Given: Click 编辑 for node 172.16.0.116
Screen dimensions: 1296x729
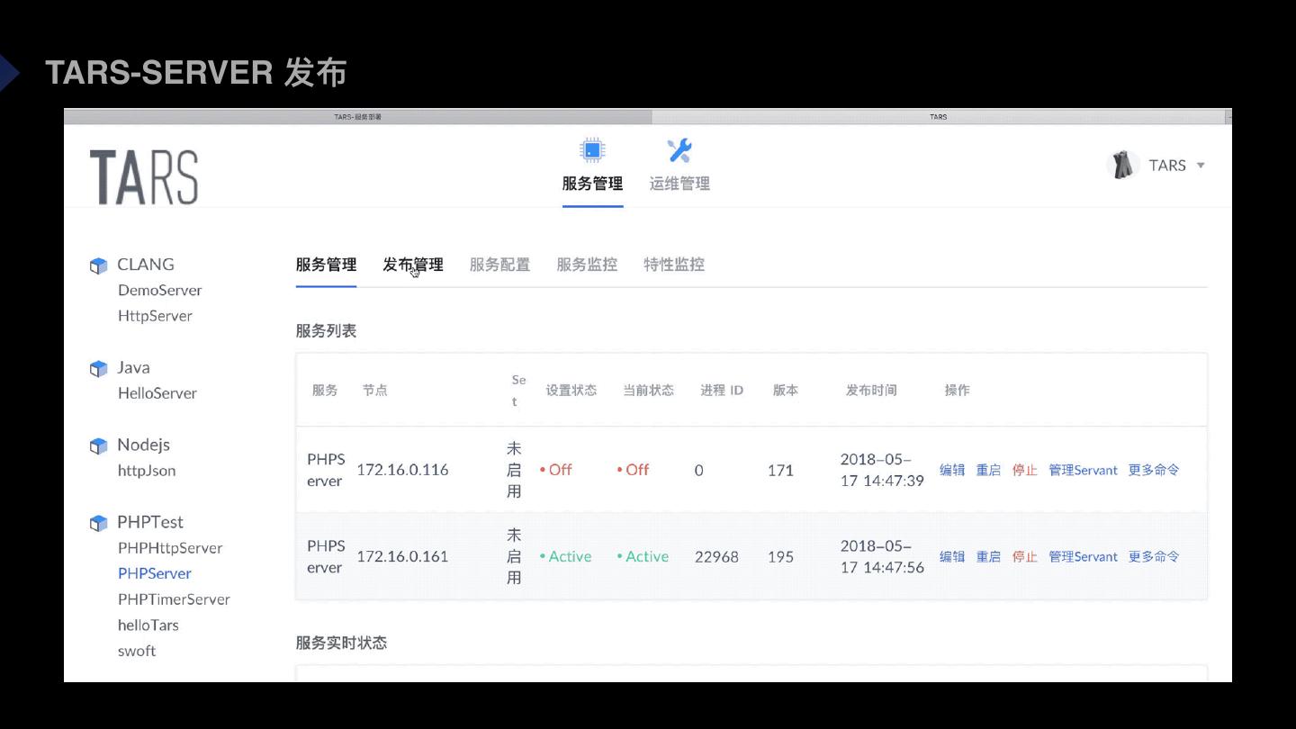Looking at the screenshot, I should coord(952,470).
